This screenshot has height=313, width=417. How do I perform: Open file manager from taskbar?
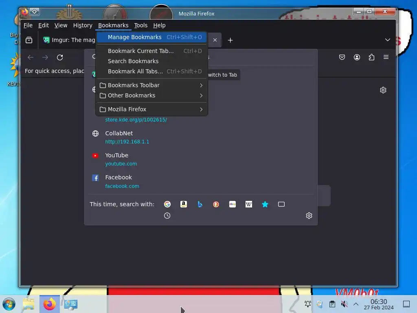(29, 304)
